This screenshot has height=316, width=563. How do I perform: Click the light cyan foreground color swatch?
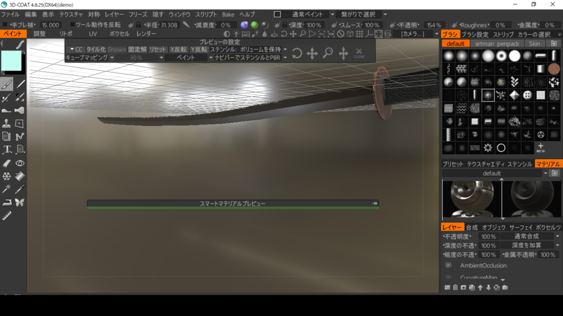pyautogui.click(x=12, y=60)
